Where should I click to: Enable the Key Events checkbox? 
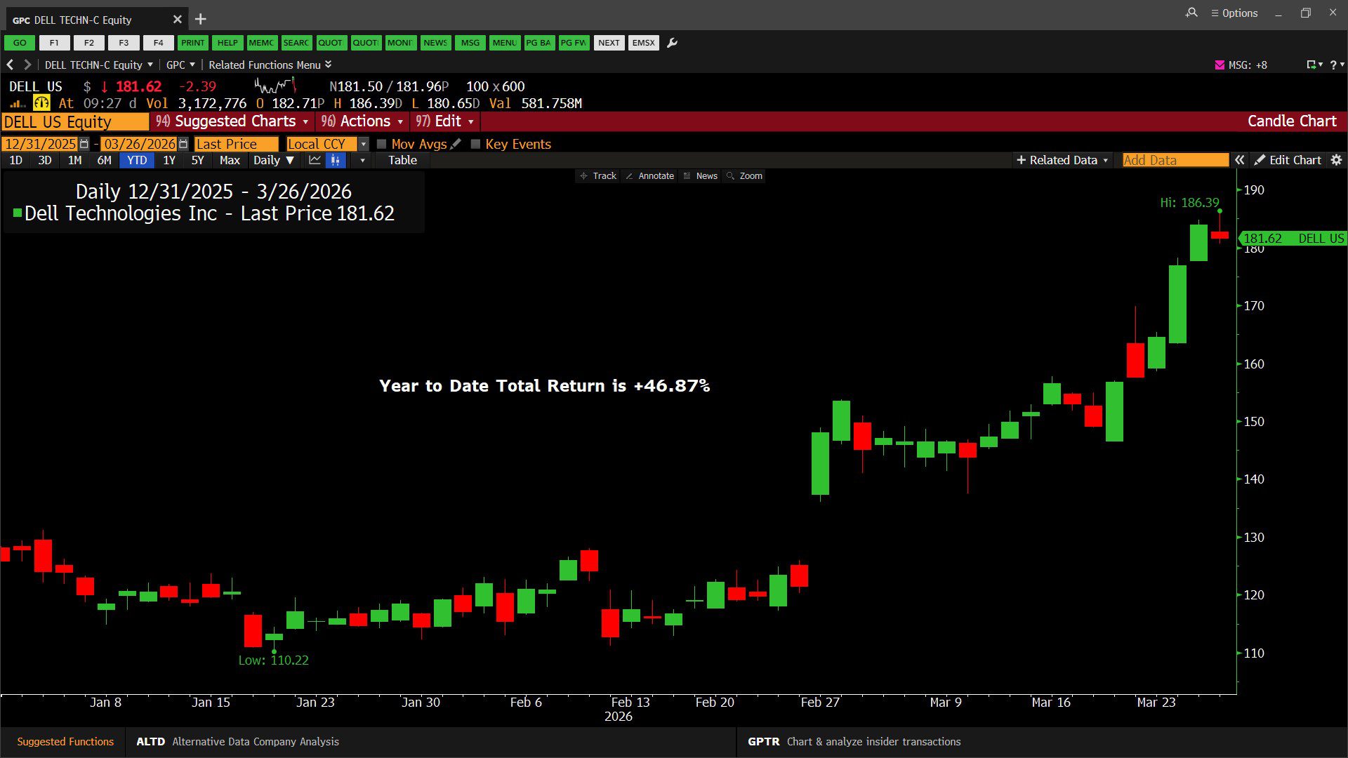pos(475,144)
